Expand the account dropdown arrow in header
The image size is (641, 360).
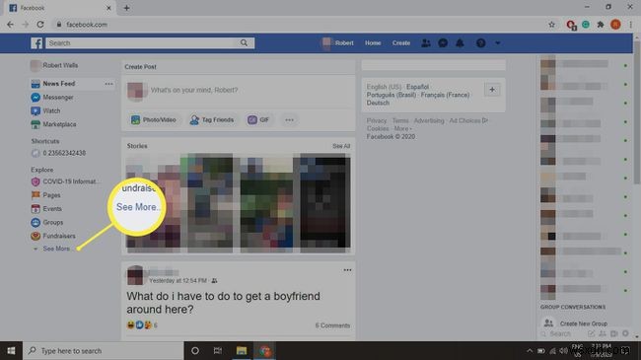pos(497,43)
